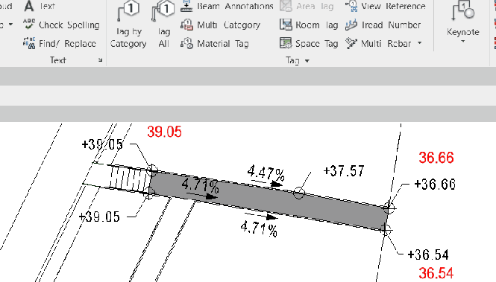
Task: Open the Multi-Rebar dropdown arrow
Action: coord(420,43)
